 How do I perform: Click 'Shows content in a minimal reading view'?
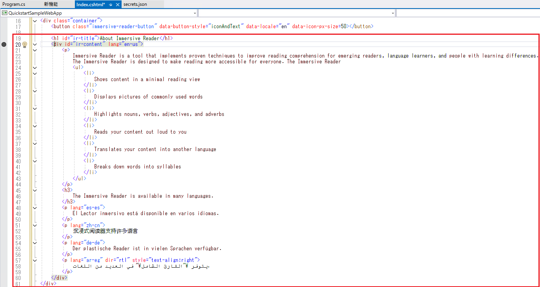[x=147, y=79]
